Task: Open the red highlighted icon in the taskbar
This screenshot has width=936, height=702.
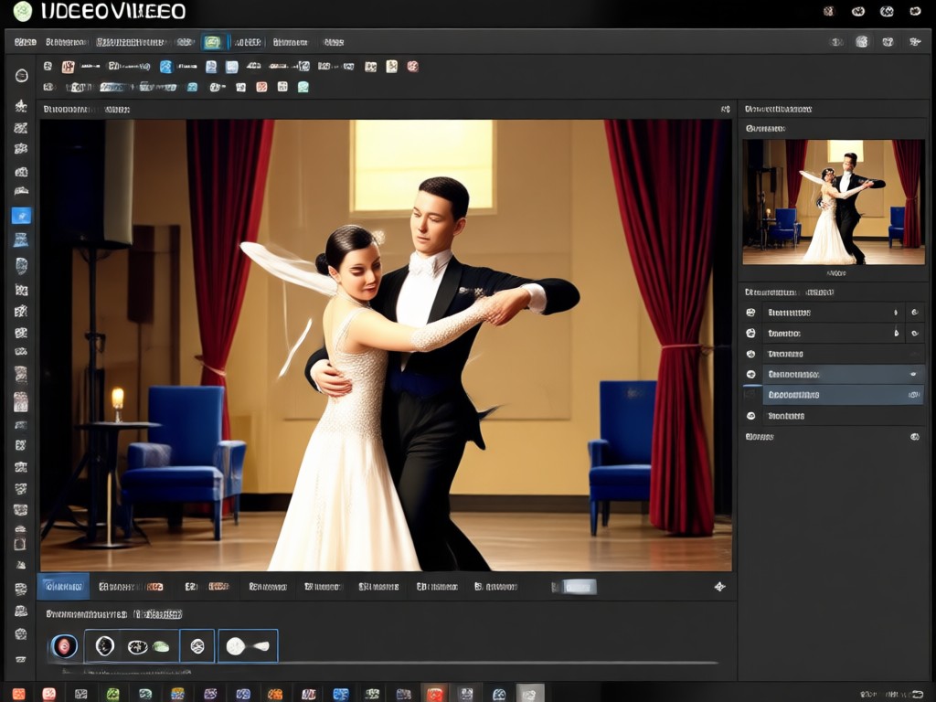Action: (x=434, y=694)
